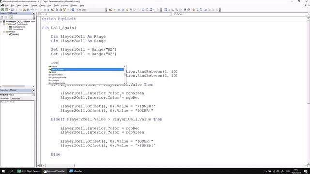This screenshot has width=310, height=174.
Task: Undo the last action via toolbar icon
Action: pyautogui.click(x=32, y=10)
